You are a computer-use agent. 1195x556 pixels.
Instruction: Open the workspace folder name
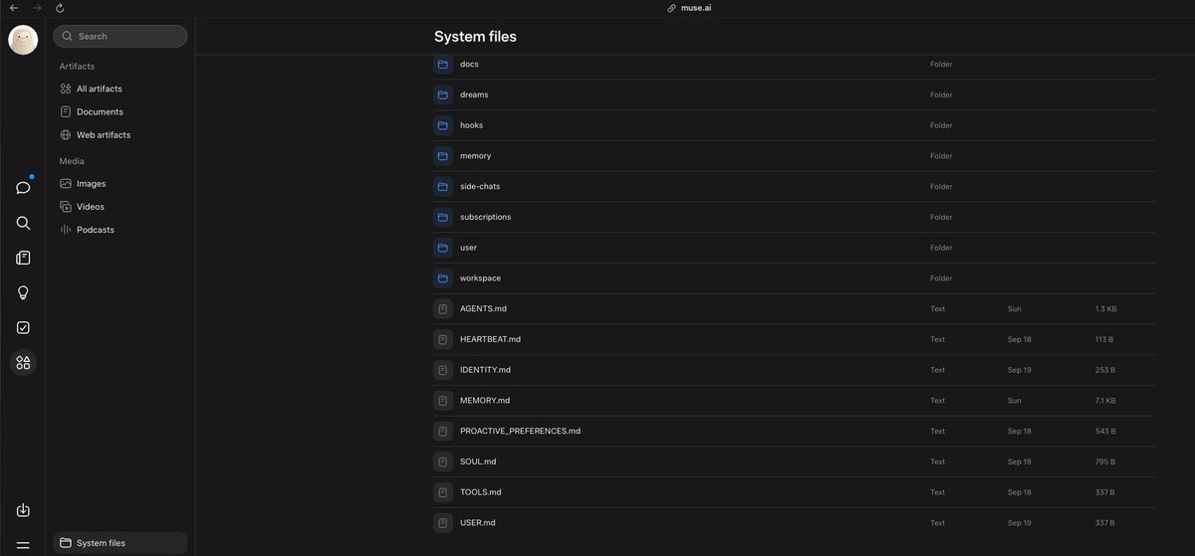(480, 278)
